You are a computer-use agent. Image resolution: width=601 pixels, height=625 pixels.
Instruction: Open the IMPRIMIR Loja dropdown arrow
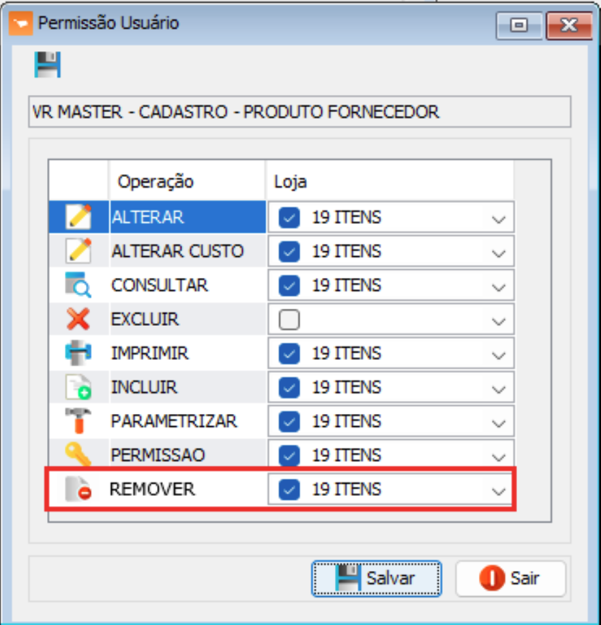(x=499, y=354)
